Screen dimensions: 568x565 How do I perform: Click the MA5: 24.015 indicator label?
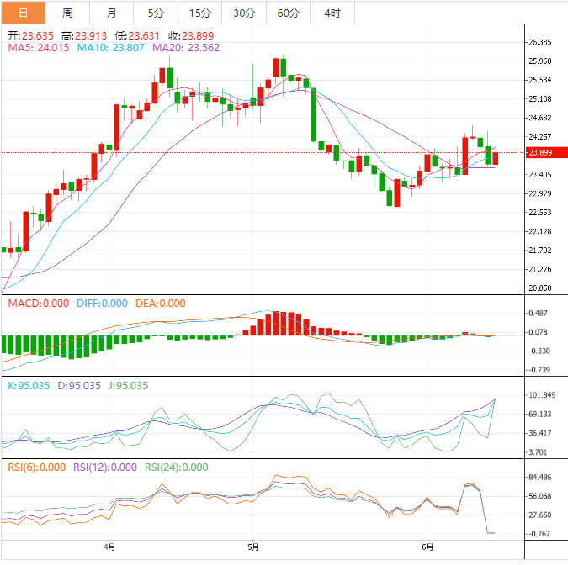tap(38, 49)
